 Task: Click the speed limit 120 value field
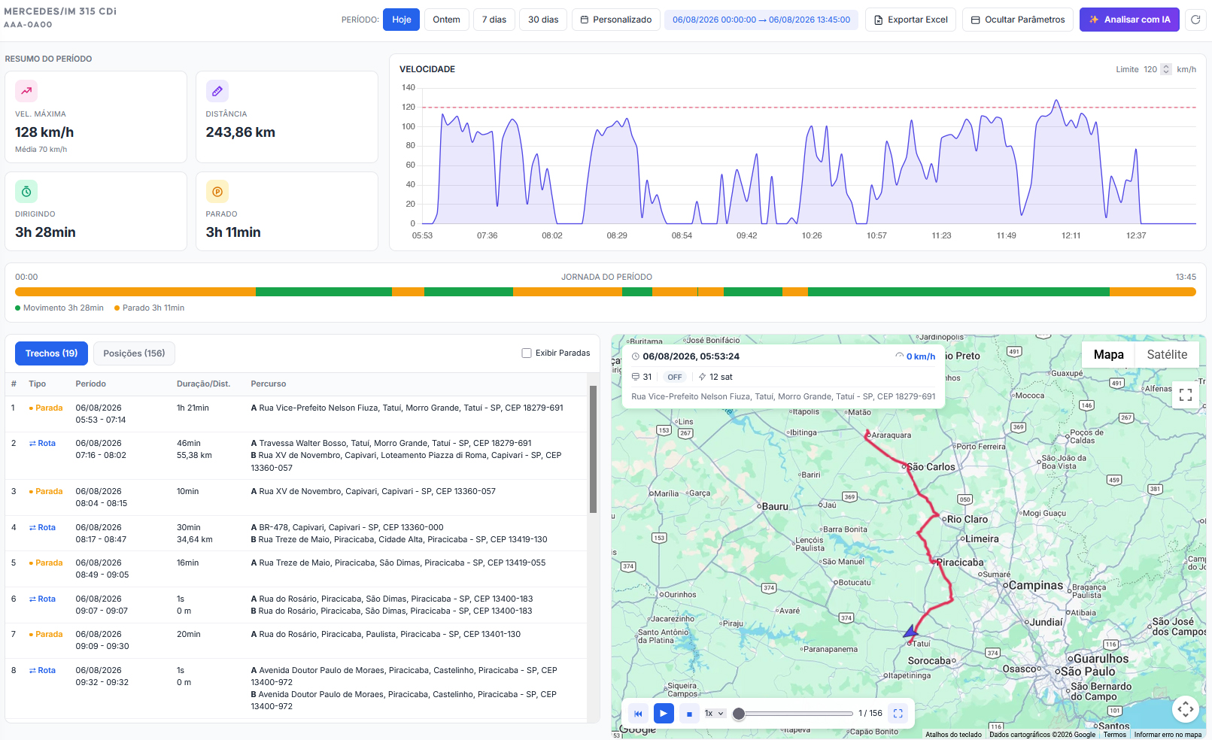pyautogui.click(x=1150, y=69)
